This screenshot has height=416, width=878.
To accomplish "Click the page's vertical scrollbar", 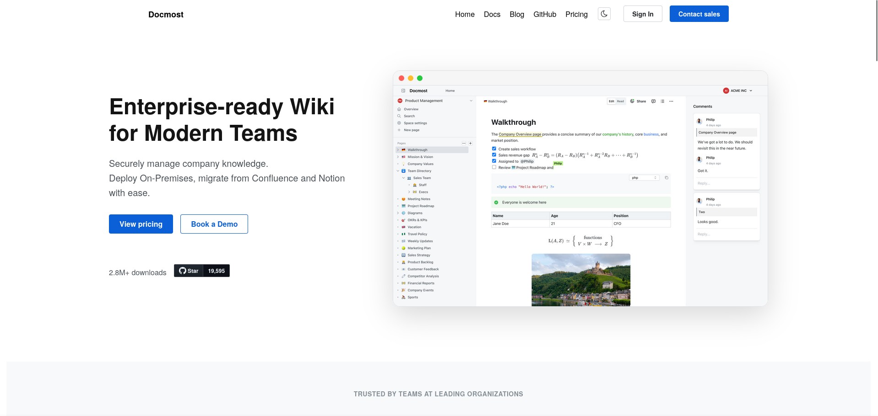I will [876, 32].
